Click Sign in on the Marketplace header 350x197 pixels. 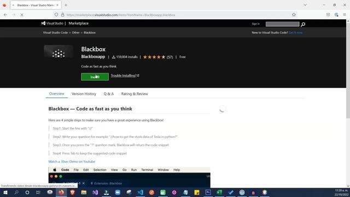click(256, 24)
